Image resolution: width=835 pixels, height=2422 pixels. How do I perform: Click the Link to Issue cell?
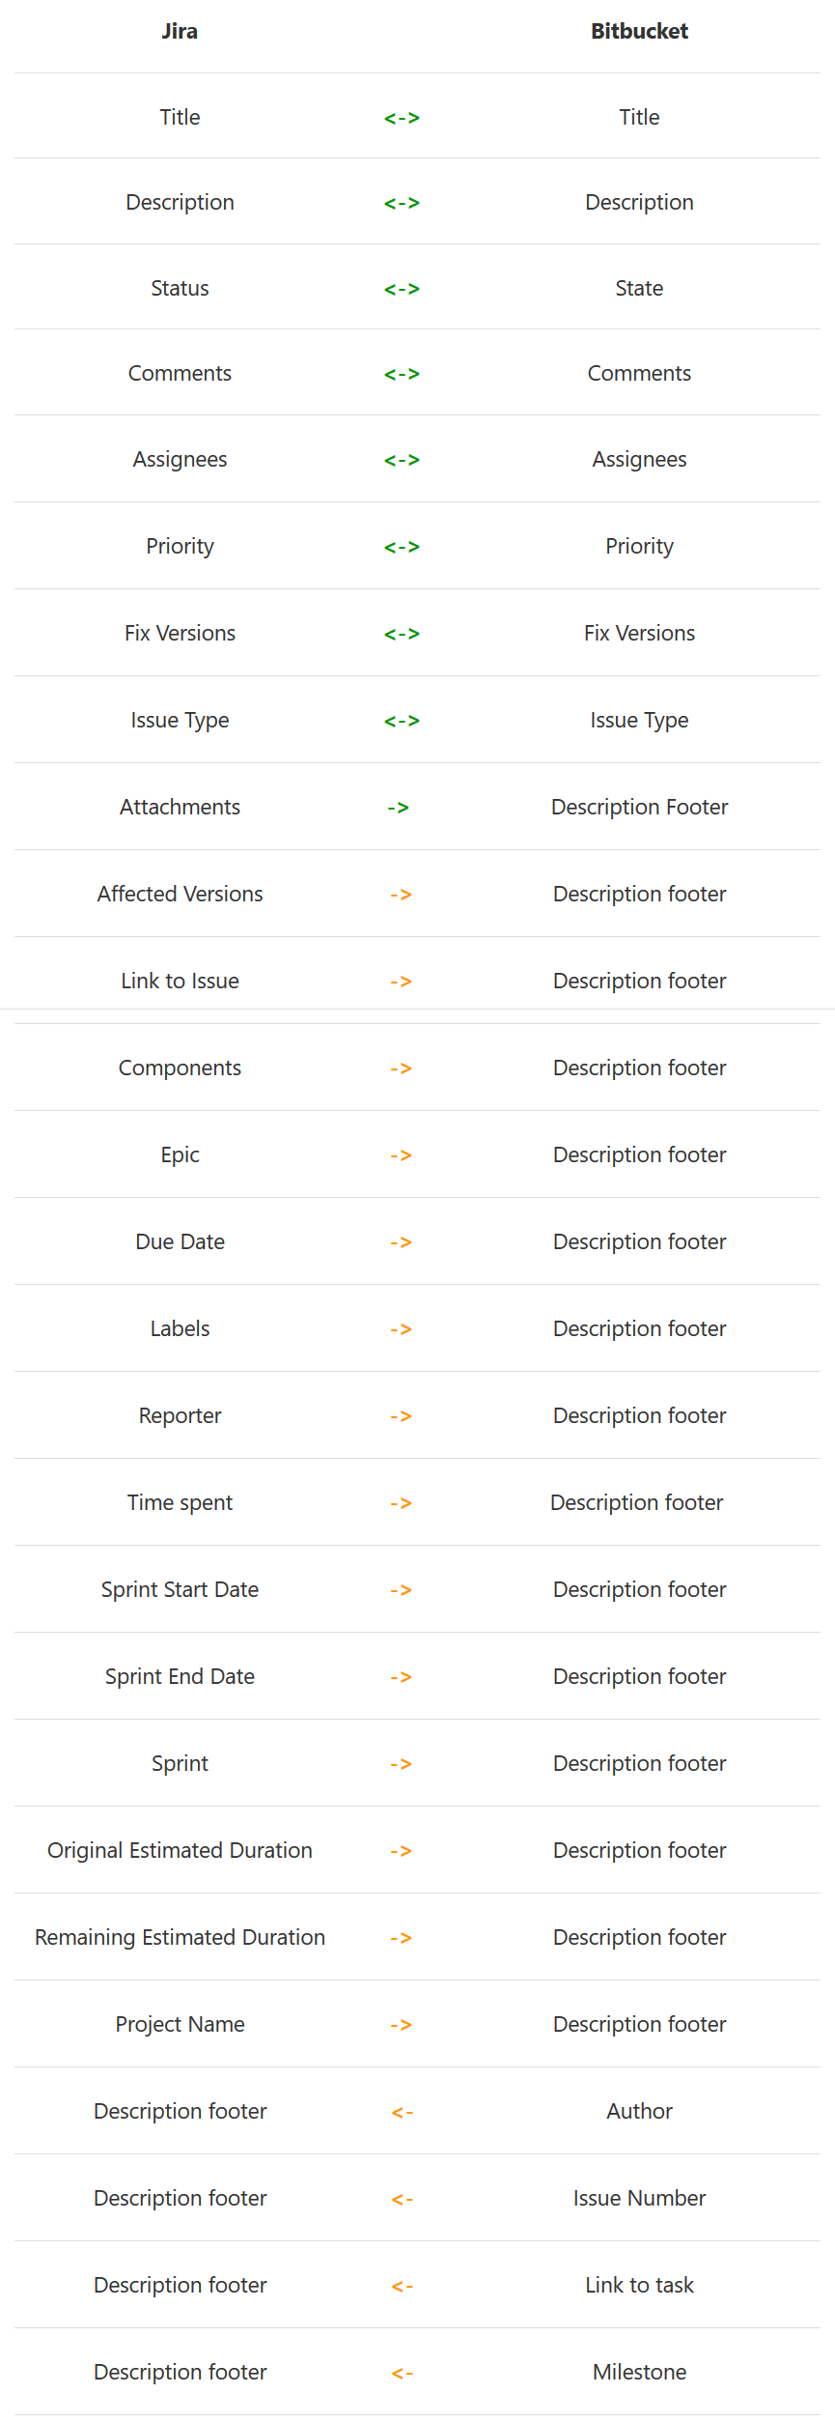pos(180,981)
